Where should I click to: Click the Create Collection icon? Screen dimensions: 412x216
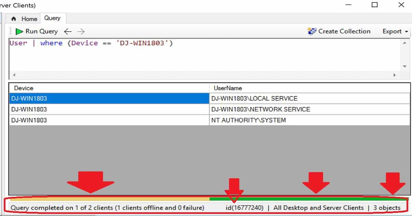tap(312, 32)
